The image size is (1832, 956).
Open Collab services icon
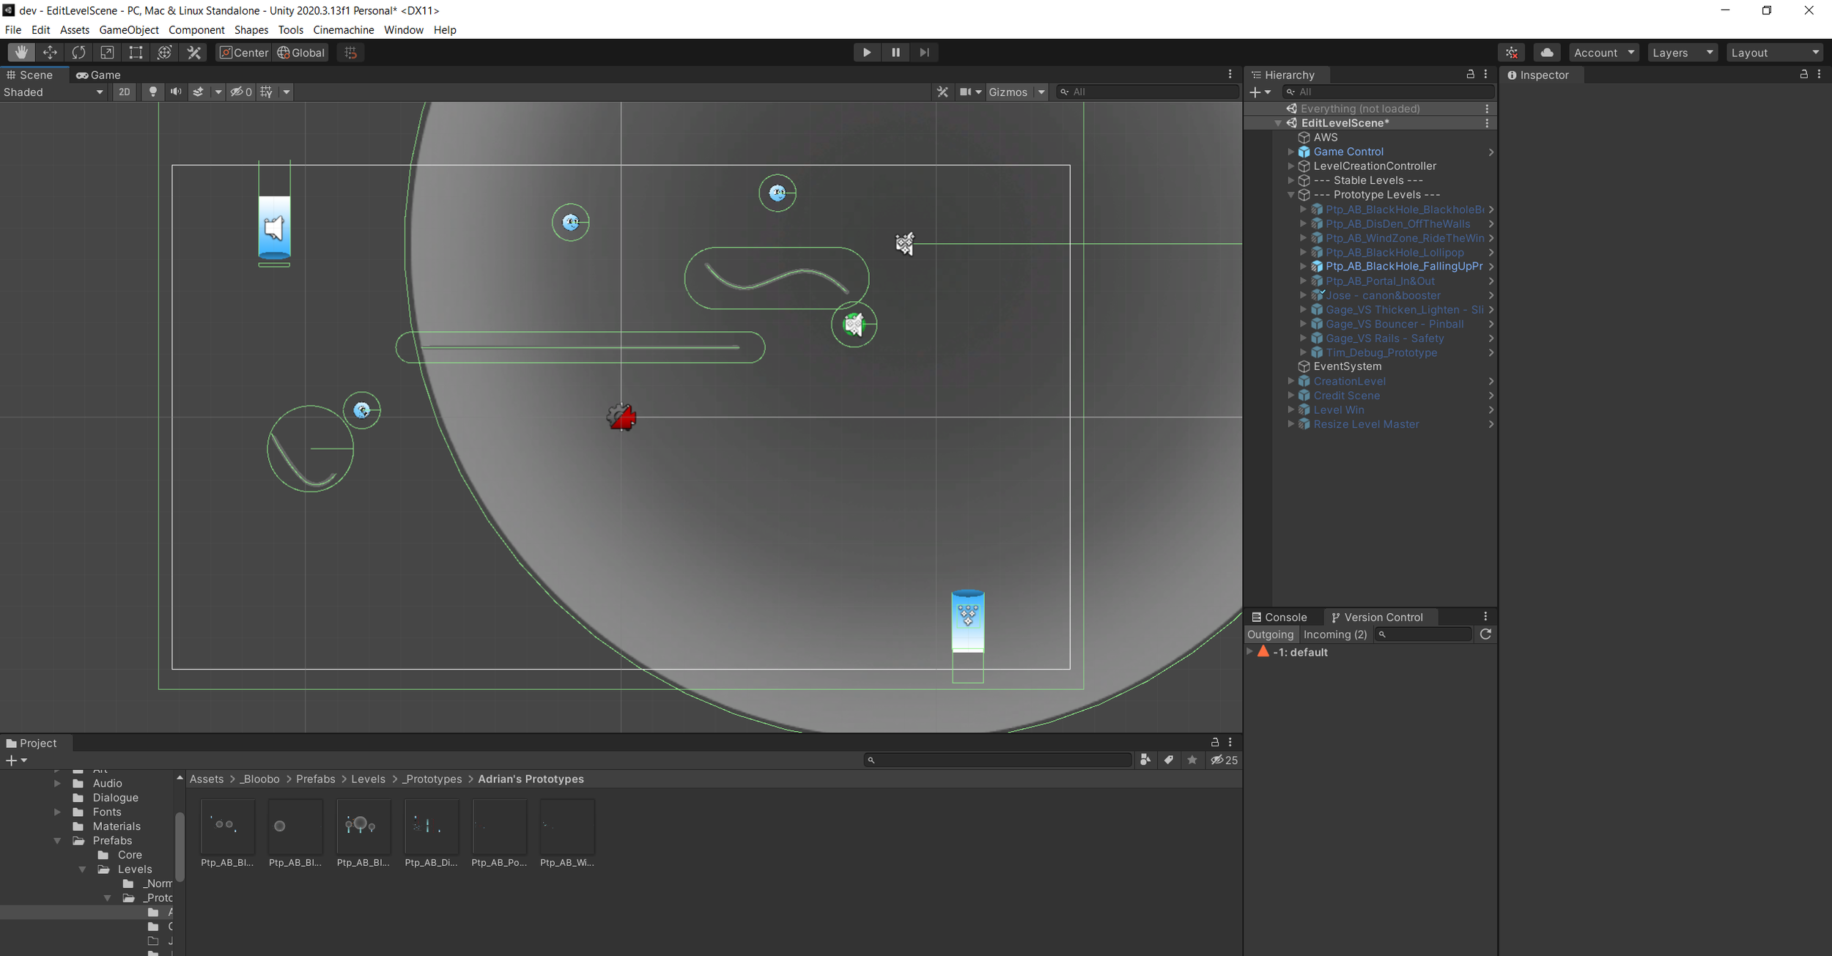[x=1512, y=52]
